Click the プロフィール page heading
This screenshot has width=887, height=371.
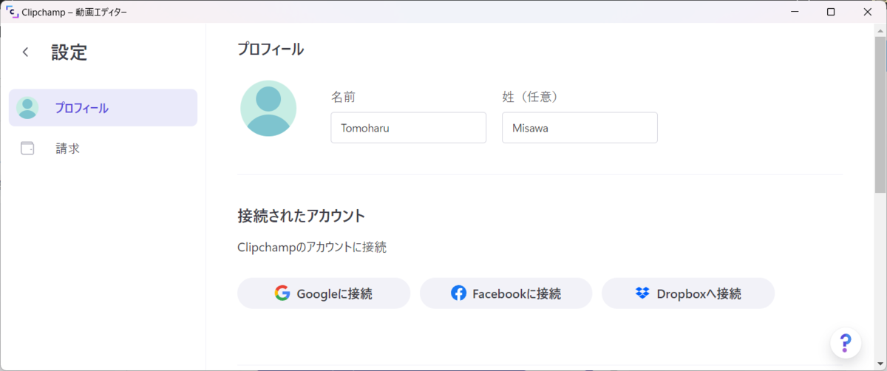(x=271, y=50)
